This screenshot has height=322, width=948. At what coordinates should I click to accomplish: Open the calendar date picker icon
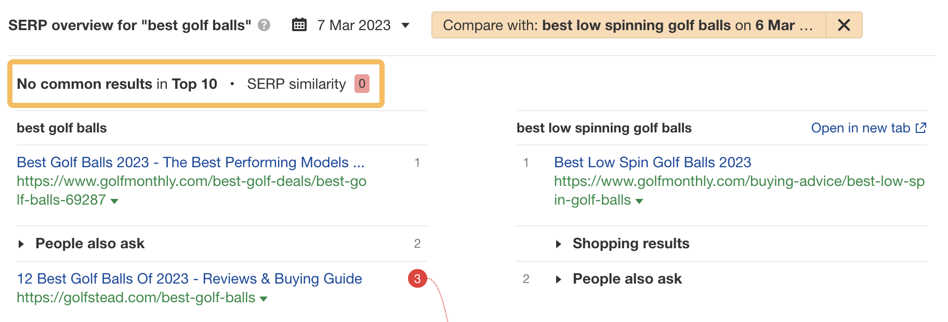[299, 24]
